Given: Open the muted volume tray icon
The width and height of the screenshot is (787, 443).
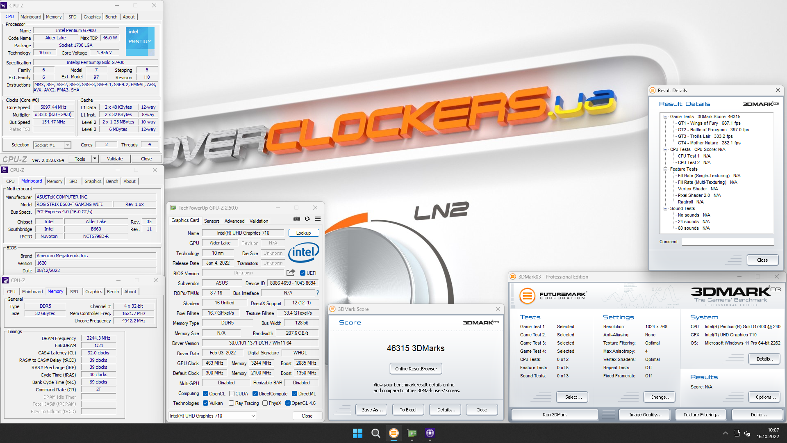Looking at the screenshot, I should click(747, 433).
